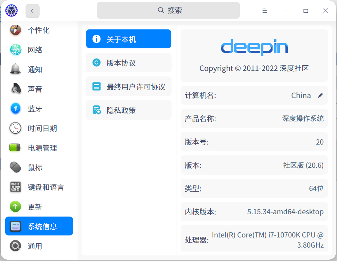This screenshot has height=261, width=337.
Task: Open the 电源管理 battery icon
Action: (15, 148)
